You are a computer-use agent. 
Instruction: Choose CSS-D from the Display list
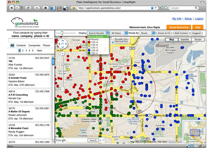[95, 50]
